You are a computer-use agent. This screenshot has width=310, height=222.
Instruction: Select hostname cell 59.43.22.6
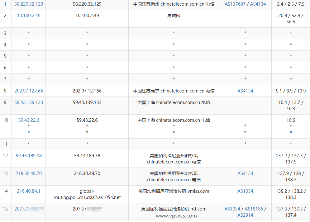click(87, 120)
